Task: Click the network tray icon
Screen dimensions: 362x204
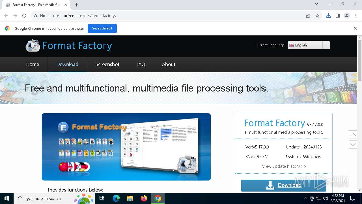Action: pyautogui.click(x=319, y=198)
